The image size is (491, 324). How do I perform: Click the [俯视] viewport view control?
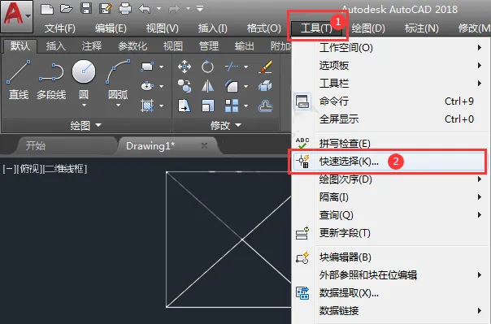point(30,169)
